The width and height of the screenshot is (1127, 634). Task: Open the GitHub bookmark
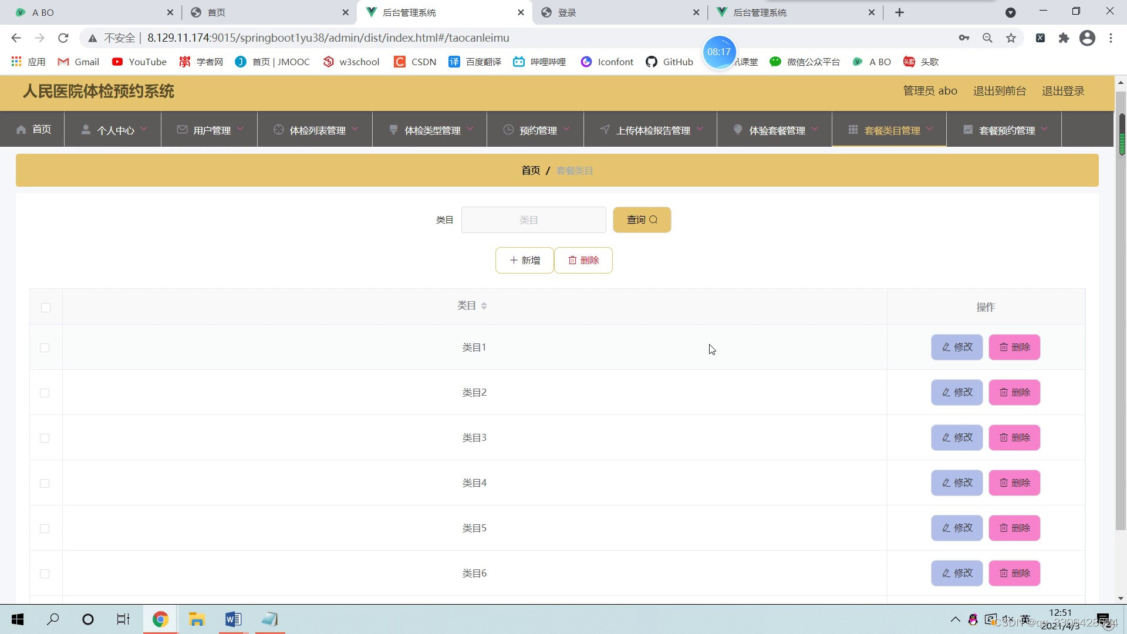pyautogui.click(x=669, y=62)
